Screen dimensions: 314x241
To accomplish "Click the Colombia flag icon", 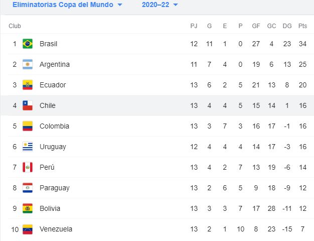I will [x=28, y=126].
